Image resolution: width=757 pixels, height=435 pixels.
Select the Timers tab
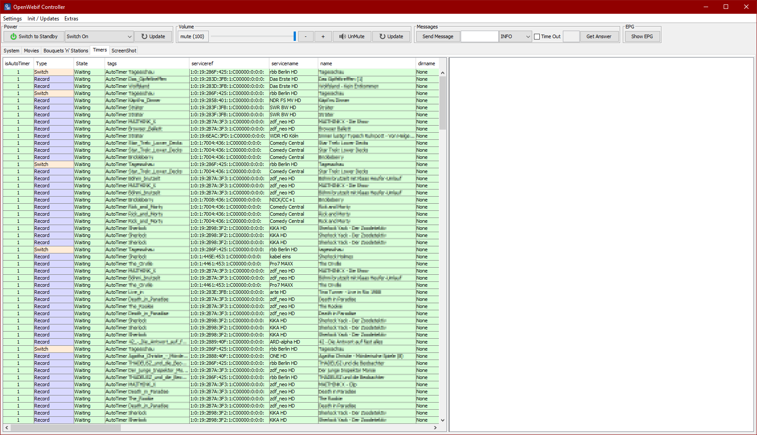[100, 50]
